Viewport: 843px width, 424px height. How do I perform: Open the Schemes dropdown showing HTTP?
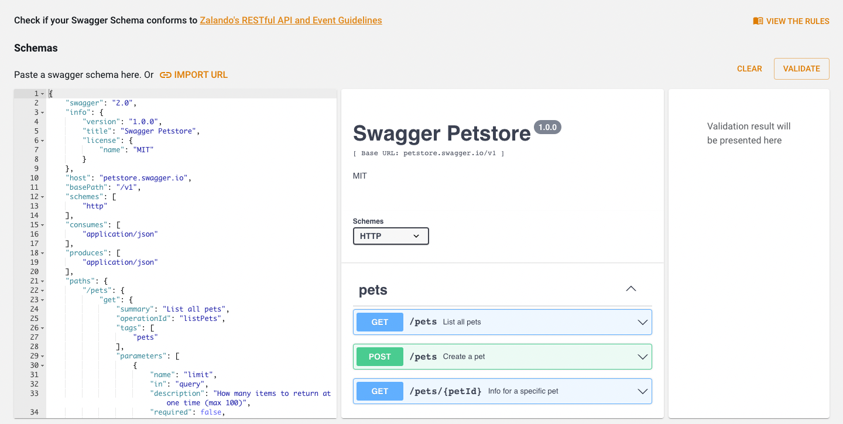(x=390, y=236)
